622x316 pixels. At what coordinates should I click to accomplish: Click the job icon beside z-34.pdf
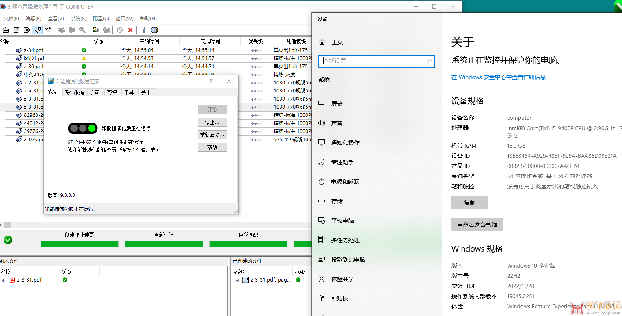point(19,50)
